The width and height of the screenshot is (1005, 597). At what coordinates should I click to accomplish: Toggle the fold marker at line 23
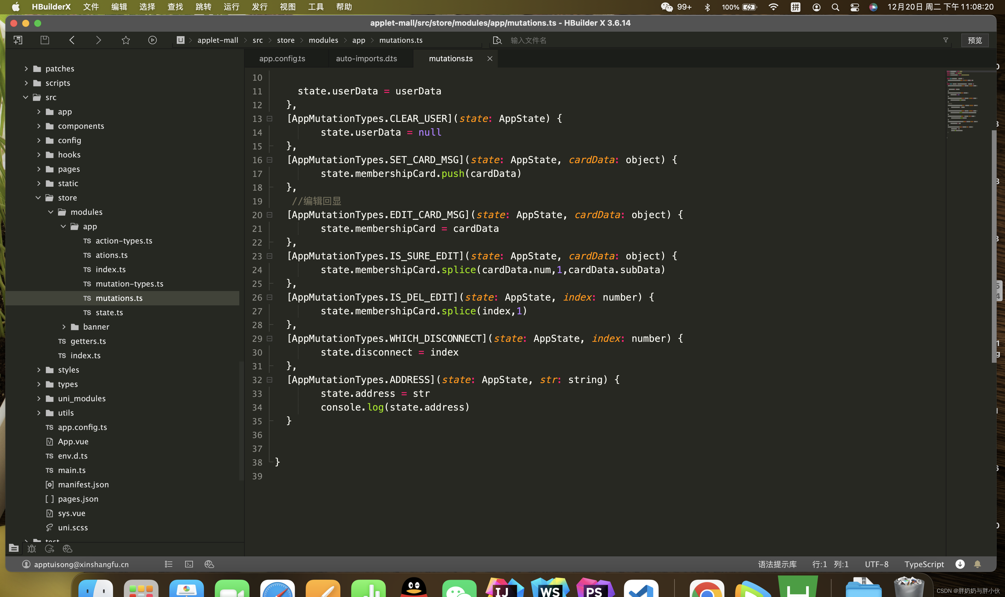[x=270, y=256]
